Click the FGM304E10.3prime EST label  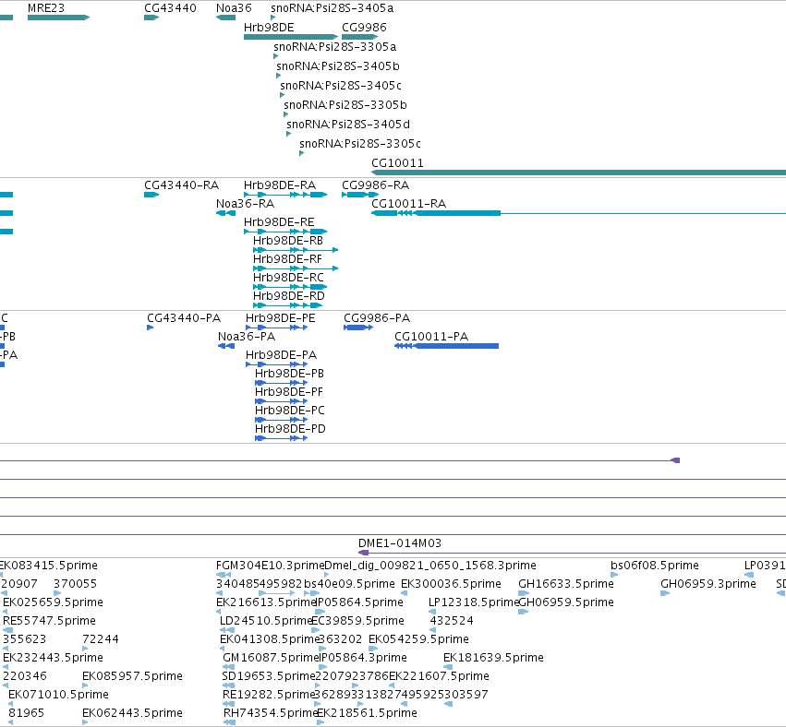pyautogui.click(x=271, y=566)
